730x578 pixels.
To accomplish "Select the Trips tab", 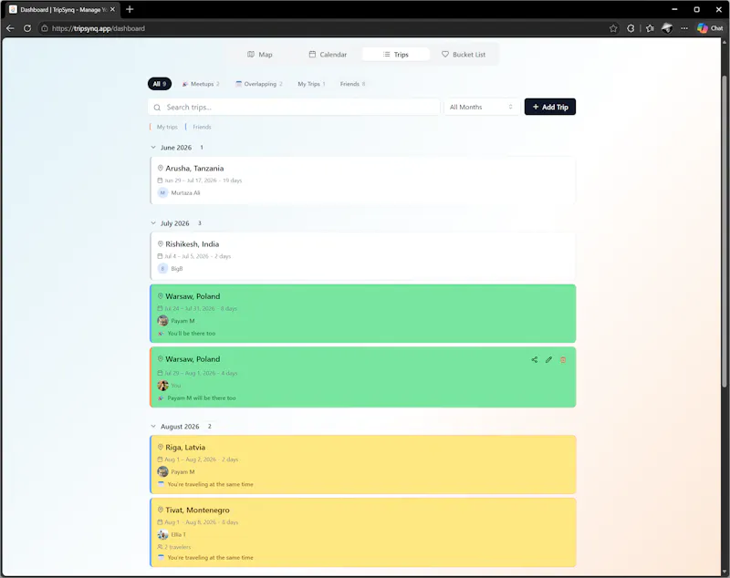I will (x=396, y=55).
